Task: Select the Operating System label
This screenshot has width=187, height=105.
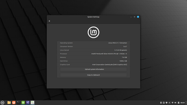Action: 66,43
